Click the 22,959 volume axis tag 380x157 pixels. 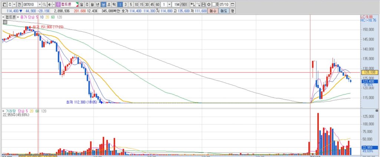tap(369, 147)
